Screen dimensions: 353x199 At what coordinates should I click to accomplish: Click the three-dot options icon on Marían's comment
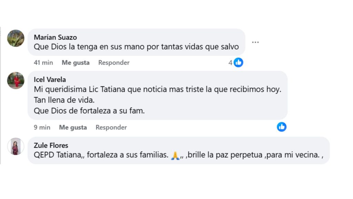[255, 41]
